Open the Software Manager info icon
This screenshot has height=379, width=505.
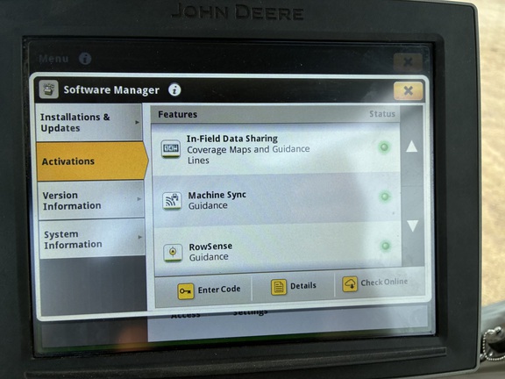[x=174, y=89]
